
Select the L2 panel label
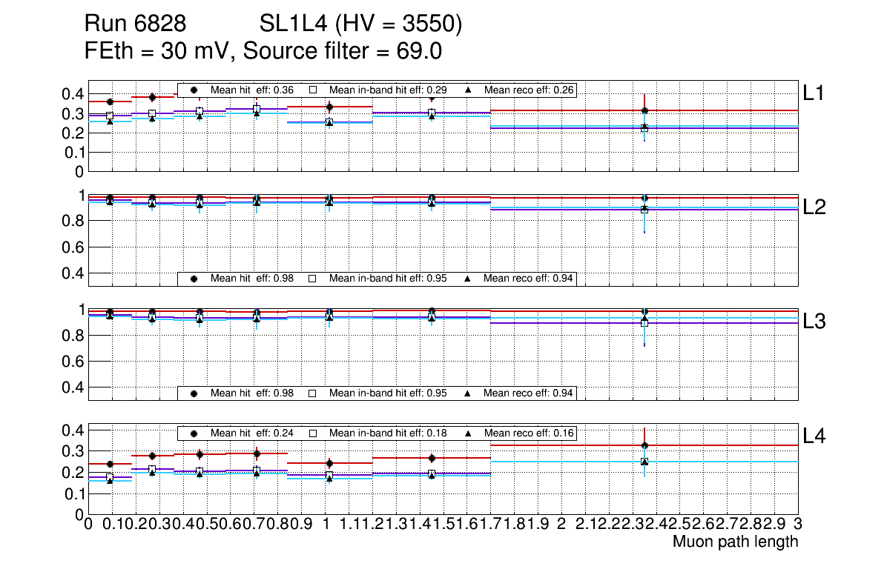[x=814, y=207]
